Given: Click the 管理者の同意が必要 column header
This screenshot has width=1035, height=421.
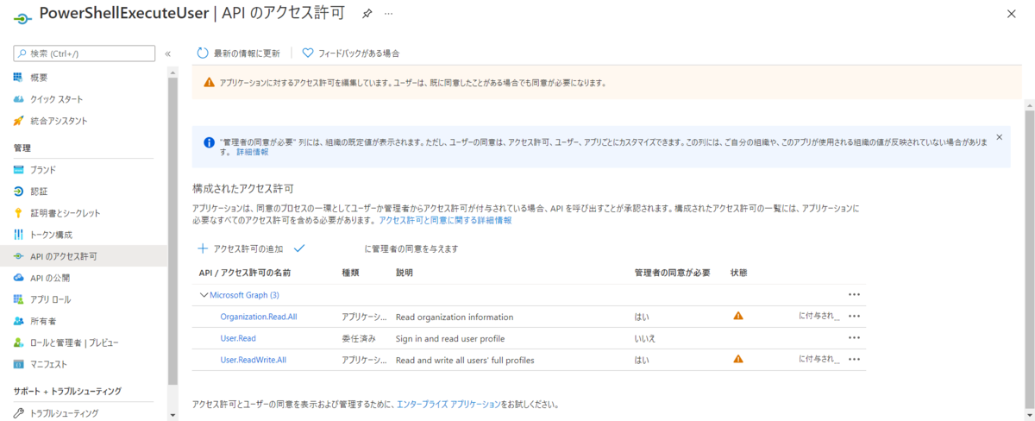Looking at the screenshot, I should pos(672,273).
